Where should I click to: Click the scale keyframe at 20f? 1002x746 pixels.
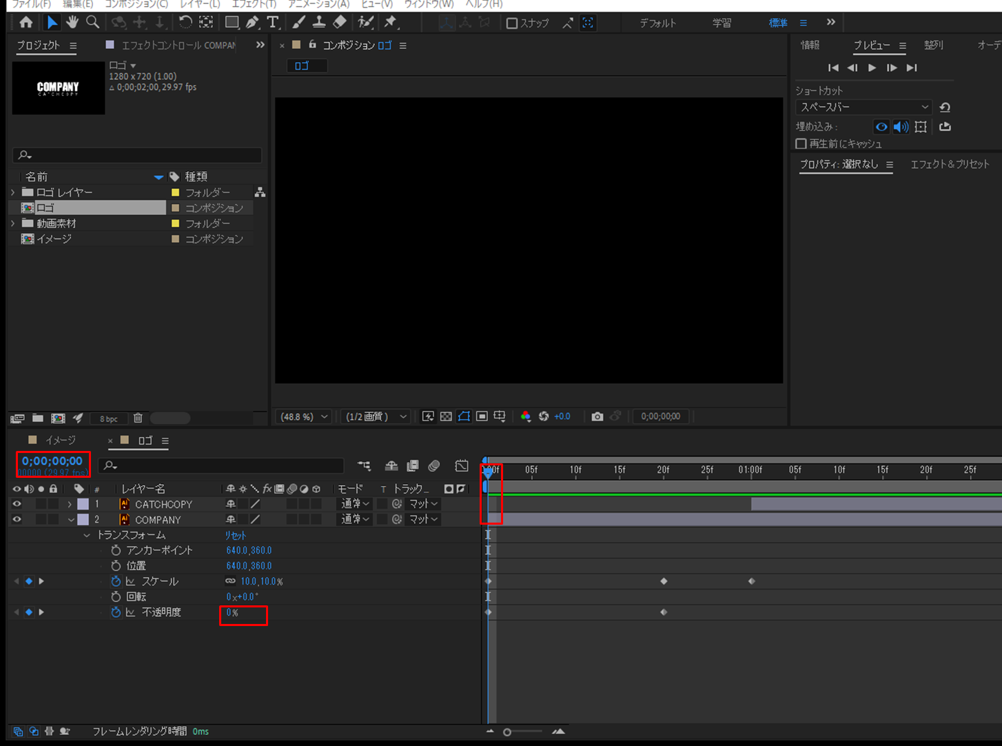pyautogui.click(x=664, y=581)
